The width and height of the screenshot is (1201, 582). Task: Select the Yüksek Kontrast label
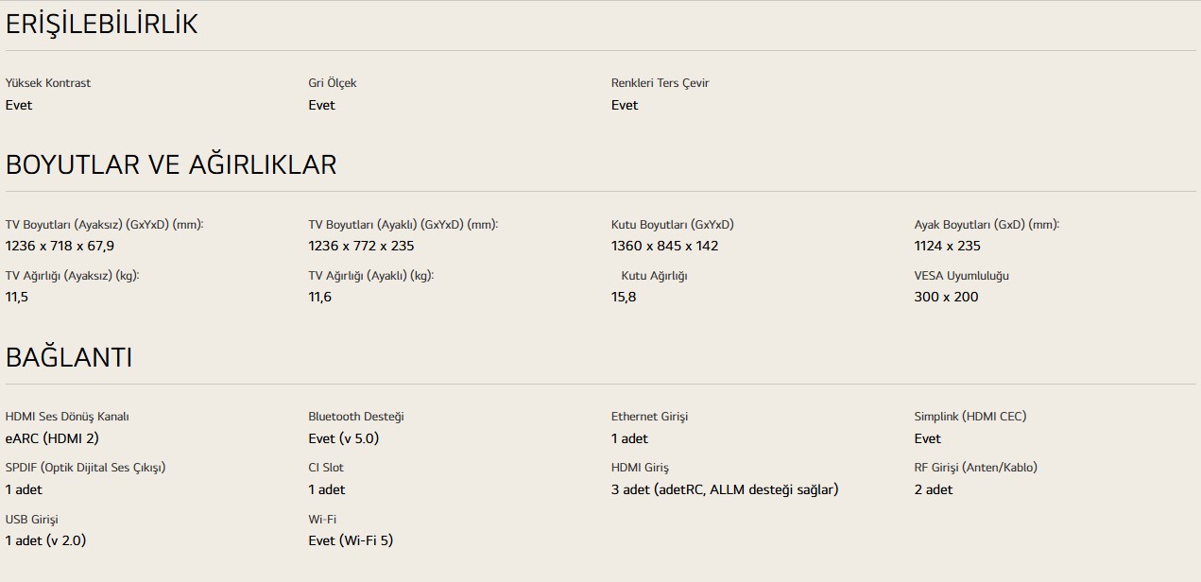(x=48, y=83)
